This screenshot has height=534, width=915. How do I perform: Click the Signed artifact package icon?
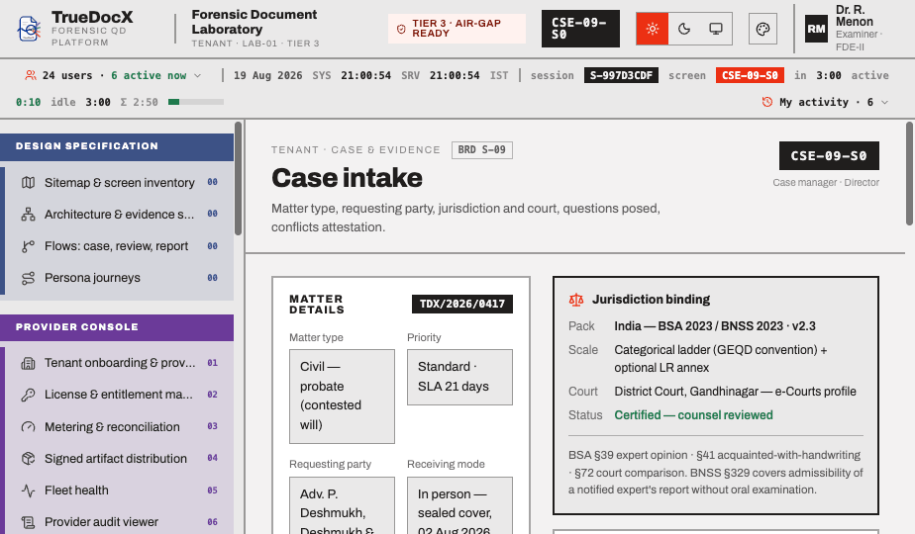(28, 458)
